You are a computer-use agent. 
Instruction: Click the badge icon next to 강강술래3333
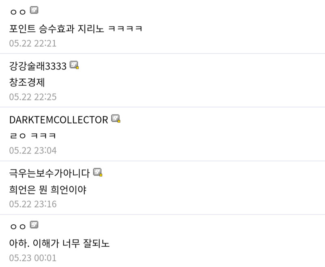[x=74, y=65]
